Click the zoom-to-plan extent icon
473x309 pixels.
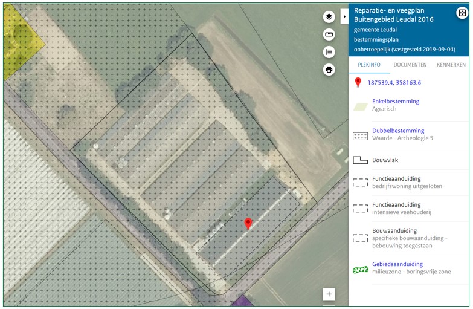[x=462, y=13]
